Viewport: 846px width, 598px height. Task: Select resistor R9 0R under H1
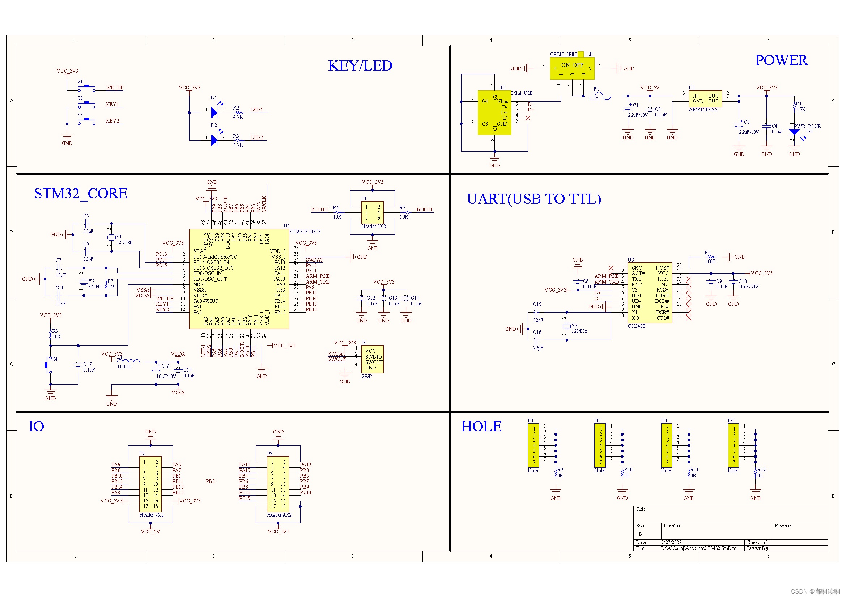point(556,473)
